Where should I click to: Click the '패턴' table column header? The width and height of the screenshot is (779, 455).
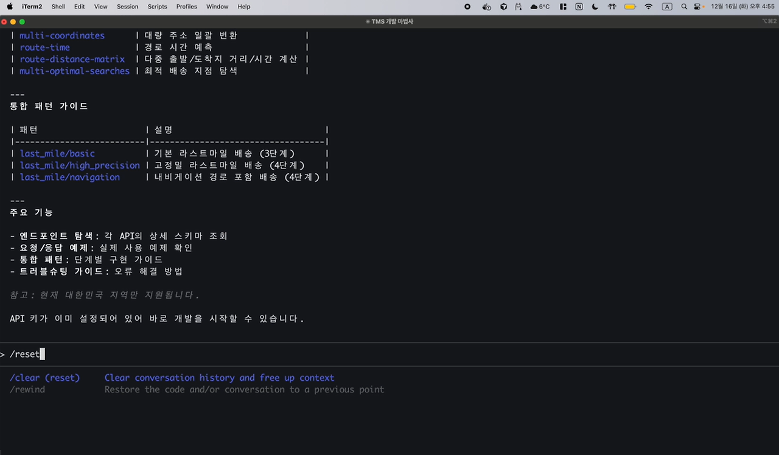tap(29, 130)
